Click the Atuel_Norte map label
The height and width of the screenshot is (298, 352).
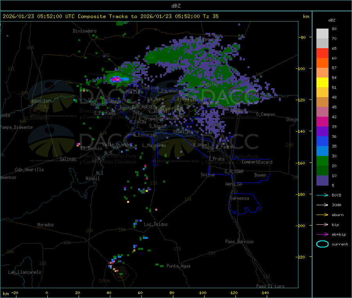[x=186, y=132]
